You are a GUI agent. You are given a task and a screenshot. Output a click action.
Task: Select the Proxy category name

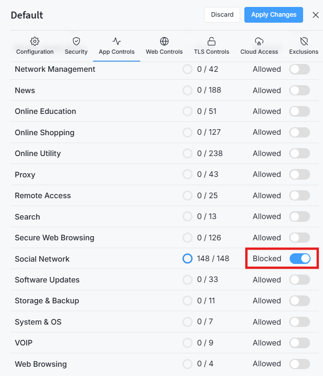(25, 175)
